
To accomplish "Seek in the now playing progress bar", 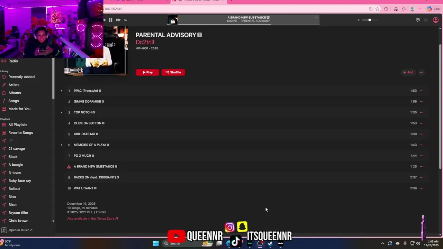I will tap(248, 25).
